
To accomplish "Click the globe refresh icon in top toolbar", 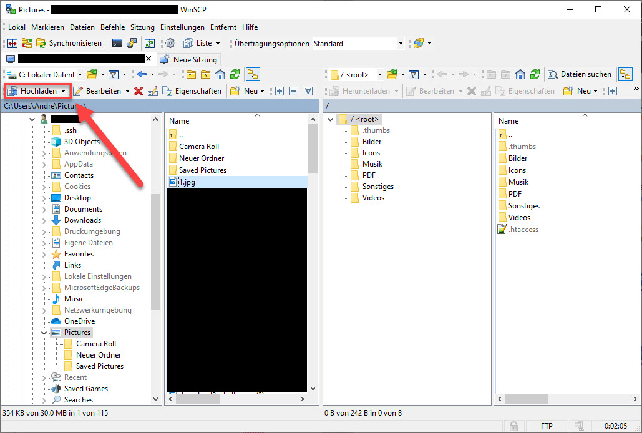I will [x=419, y=43].
